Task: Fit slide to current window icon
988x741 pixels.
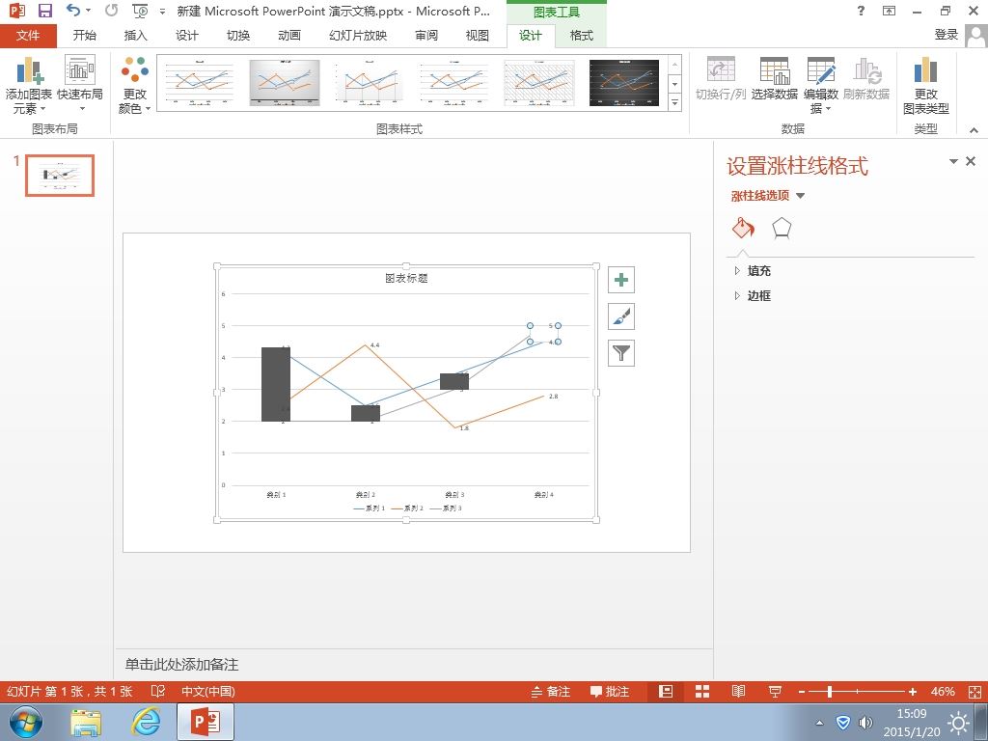Action: pos(974,692)
